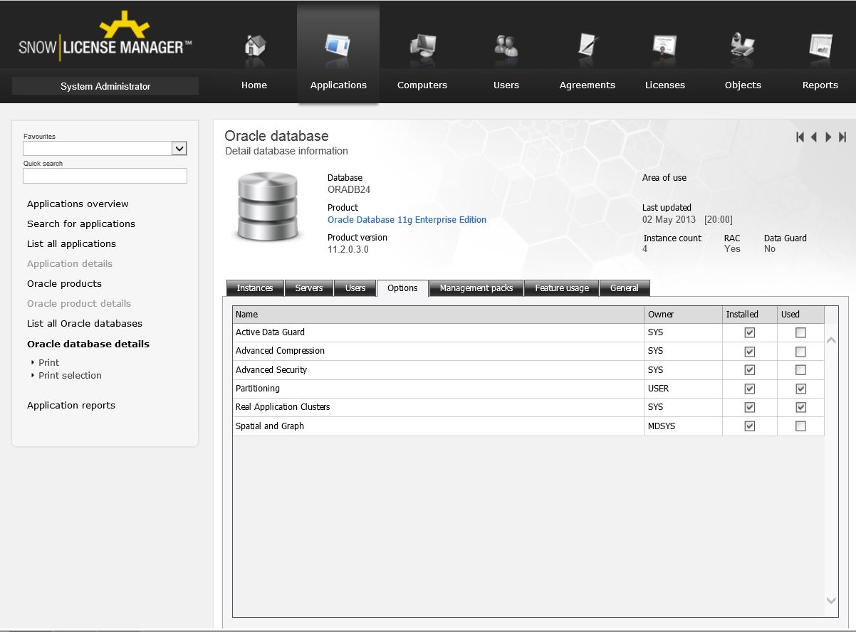Viewport: 856px width, 632px height.
Task: Select the Real Application Clusters row name
Action: click(x=283, y=407)
